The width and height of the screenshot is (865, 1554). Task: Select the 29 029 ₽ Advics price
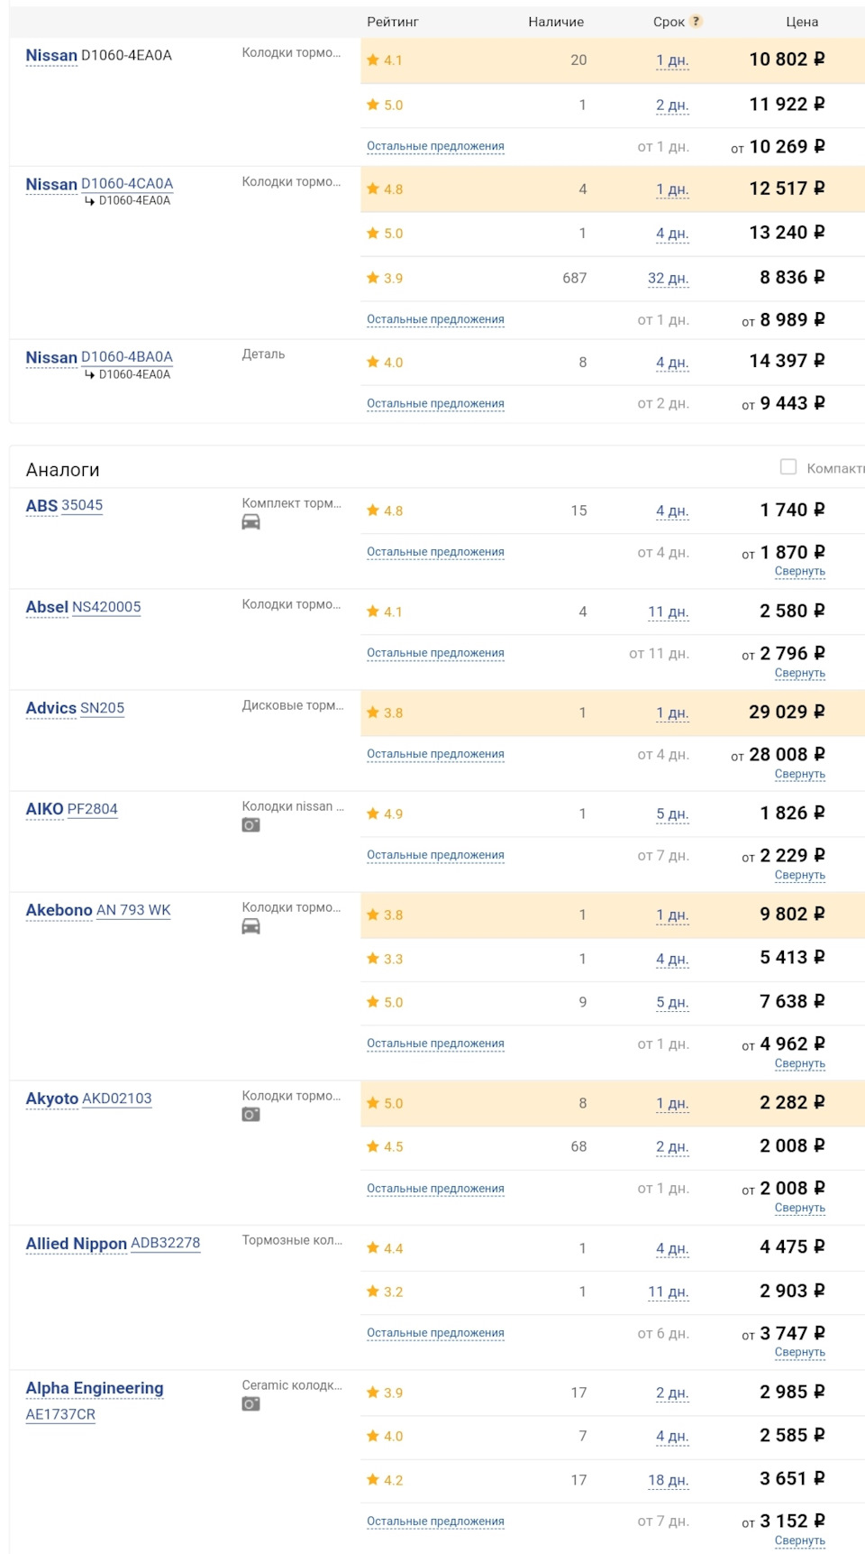787,713
